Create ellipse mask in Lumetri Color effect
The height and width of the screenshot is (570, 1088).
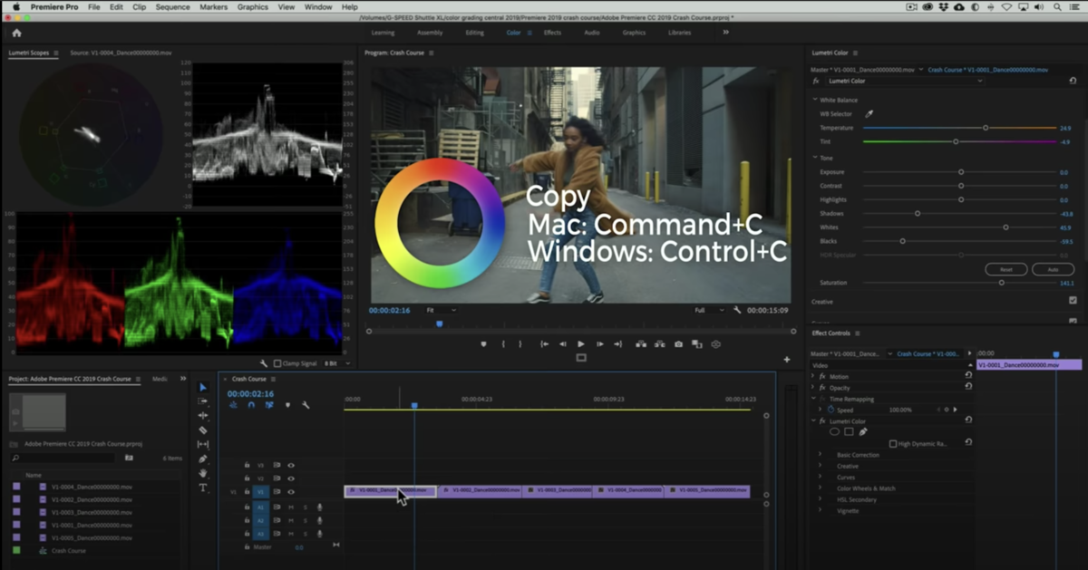834,431
